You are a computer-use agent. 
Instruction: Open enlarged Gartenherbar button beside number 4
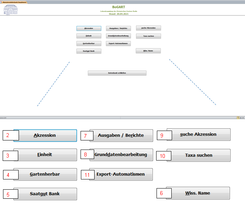tap(45, 175)
